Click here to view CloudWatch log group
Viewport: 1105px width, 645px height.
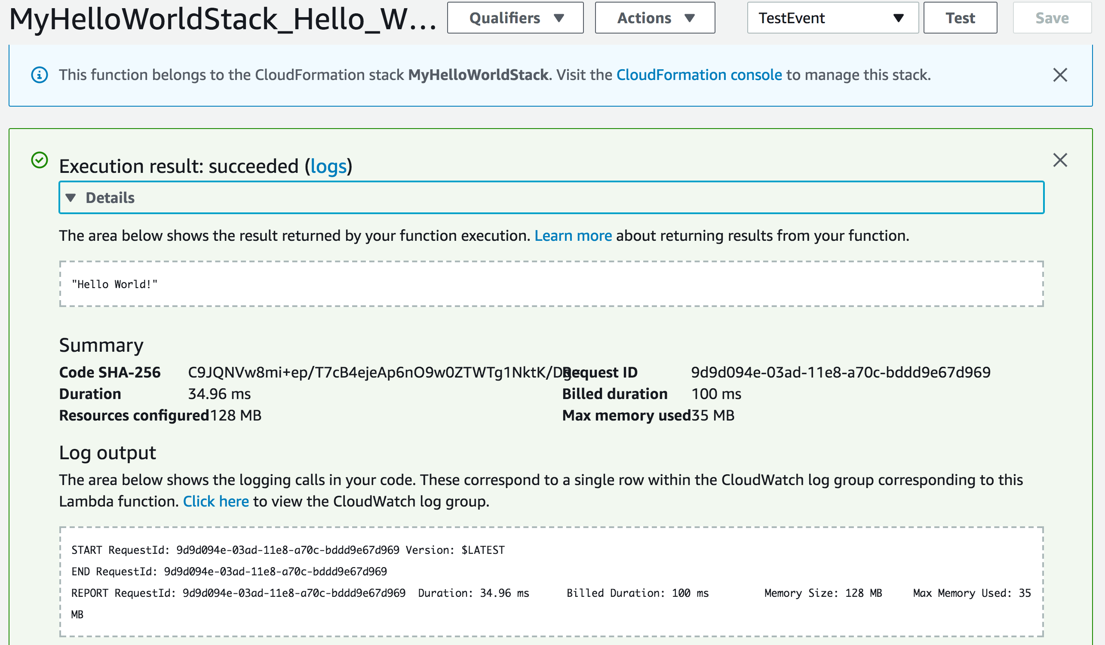(x=216, y=501)
